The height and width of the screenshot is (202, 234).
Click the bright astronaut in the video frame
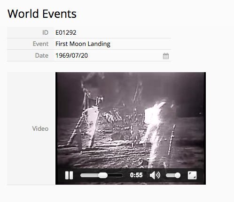pos(154,130)
